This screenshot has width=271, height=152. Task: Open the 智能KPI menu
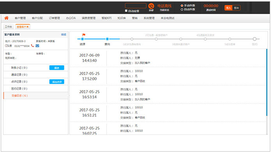click(x=106, y=18)
